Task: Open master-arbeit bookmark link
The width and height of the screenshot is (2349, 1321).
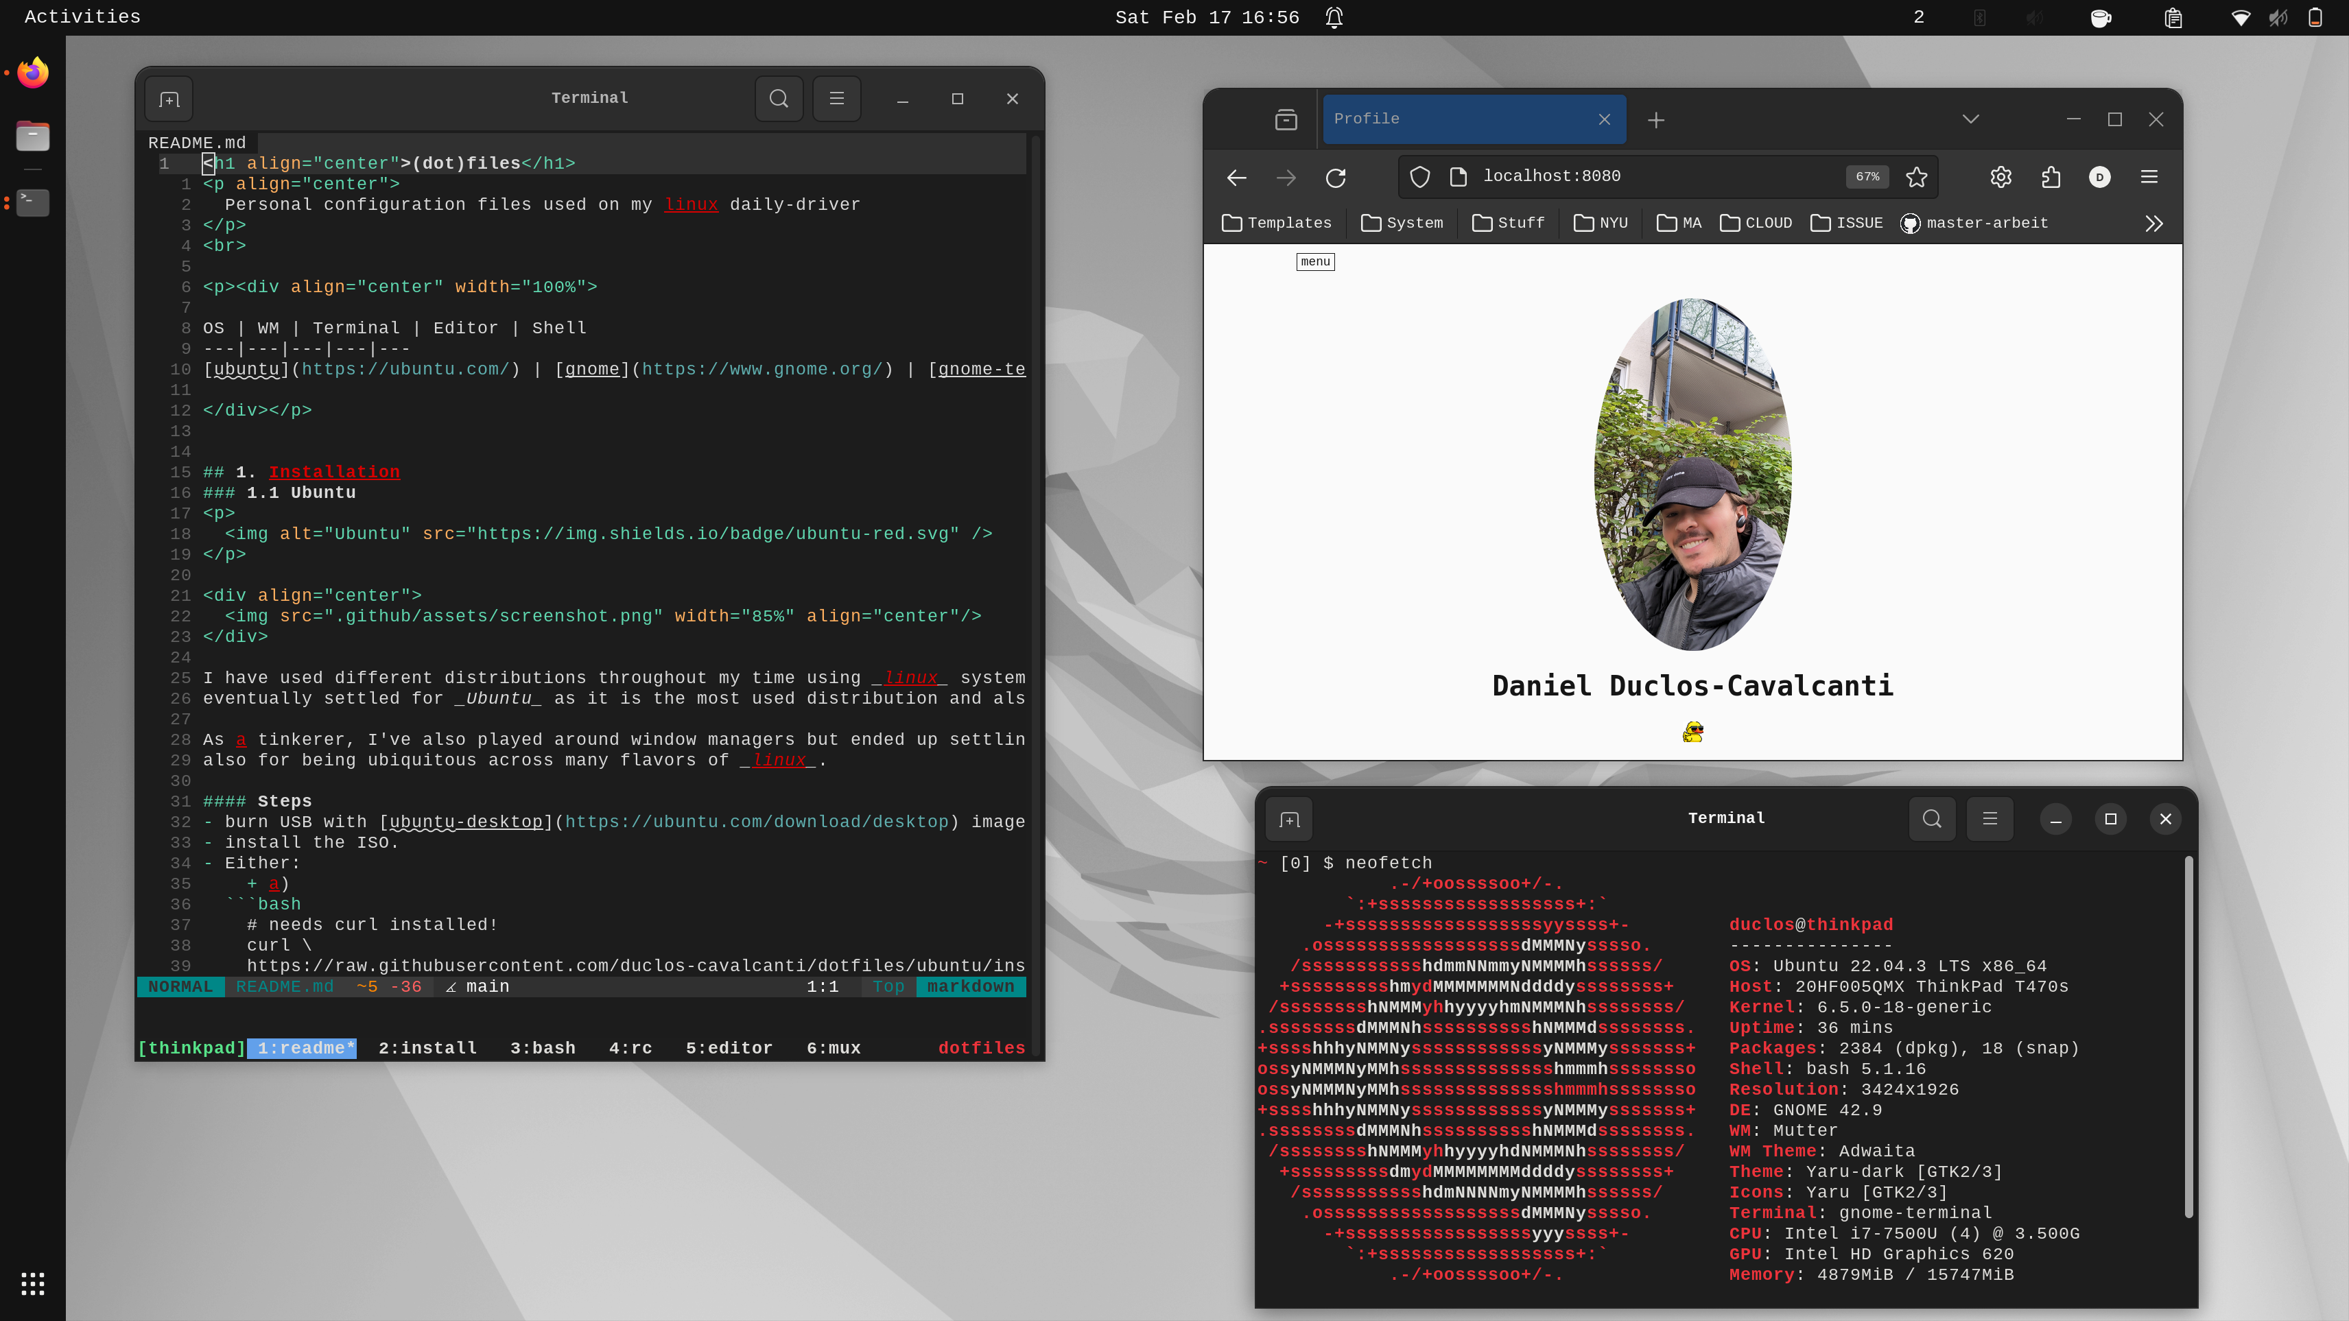Action: click(1975, 224)
